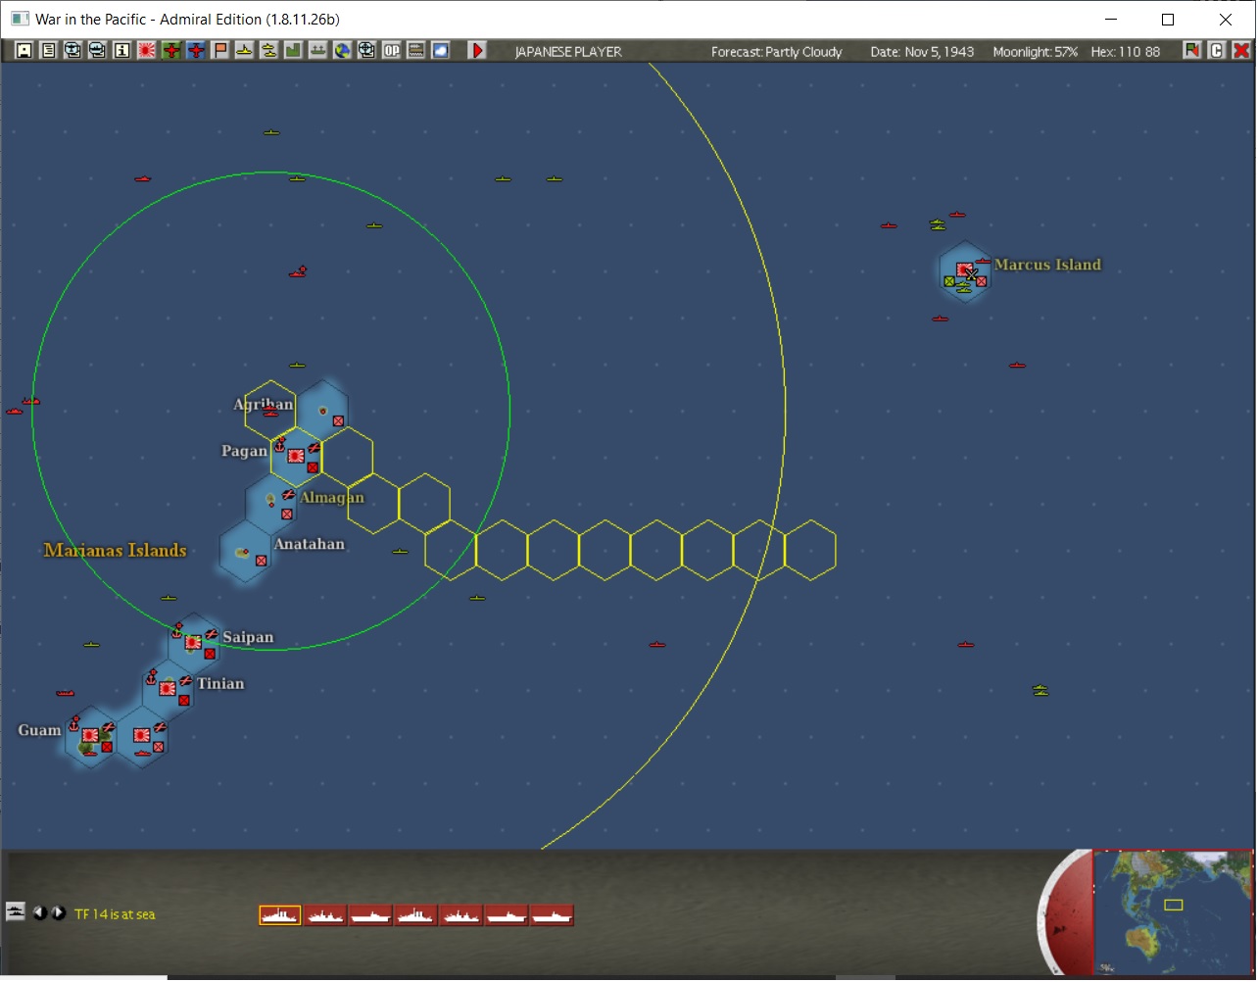Click the 'Marcus Island' map label
Viewport: 1258px width, 982px height.
[1047, 265]
